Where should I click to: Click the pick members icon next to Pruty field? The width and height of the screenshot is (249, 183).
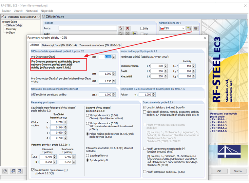(121, 28)
